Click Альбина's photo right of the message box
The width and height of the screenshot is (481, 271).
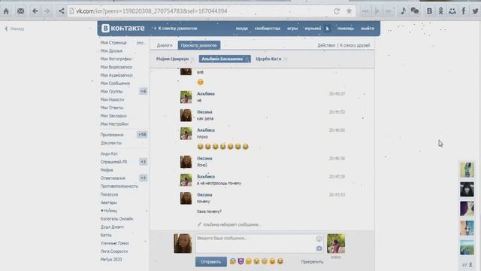pos(336,243)
